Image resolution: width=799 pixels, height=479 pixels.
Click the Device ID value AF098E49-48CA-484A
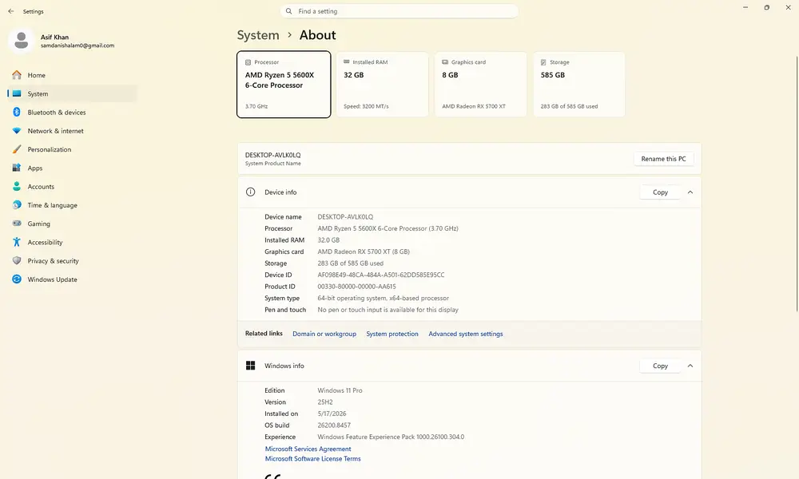pyautogui.click(x=380, y=275)
